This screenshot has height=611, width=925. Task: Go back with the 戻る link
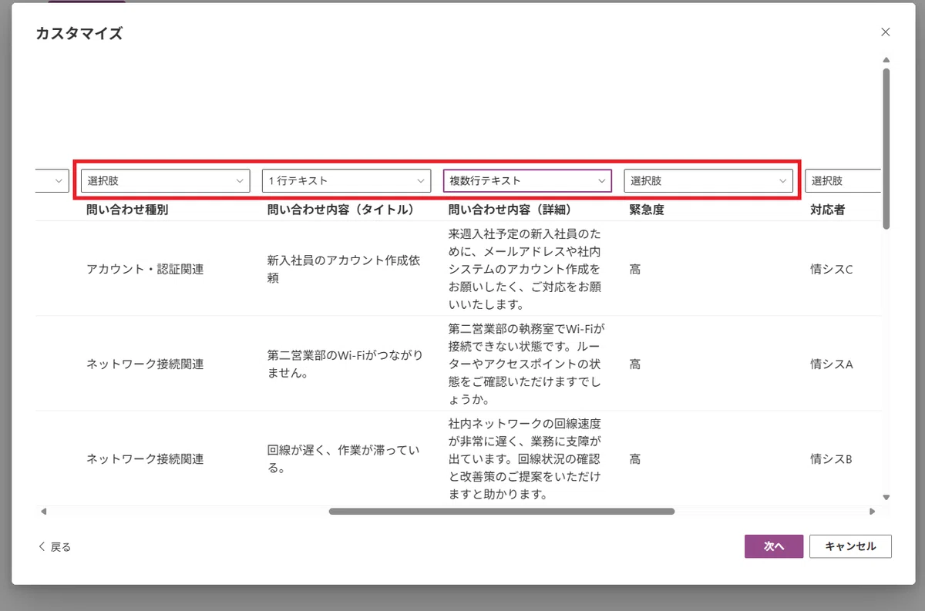click(55, 547)
